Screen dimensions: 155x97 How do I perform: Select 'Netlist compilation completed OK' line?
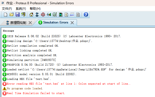(x=33, y=46)
